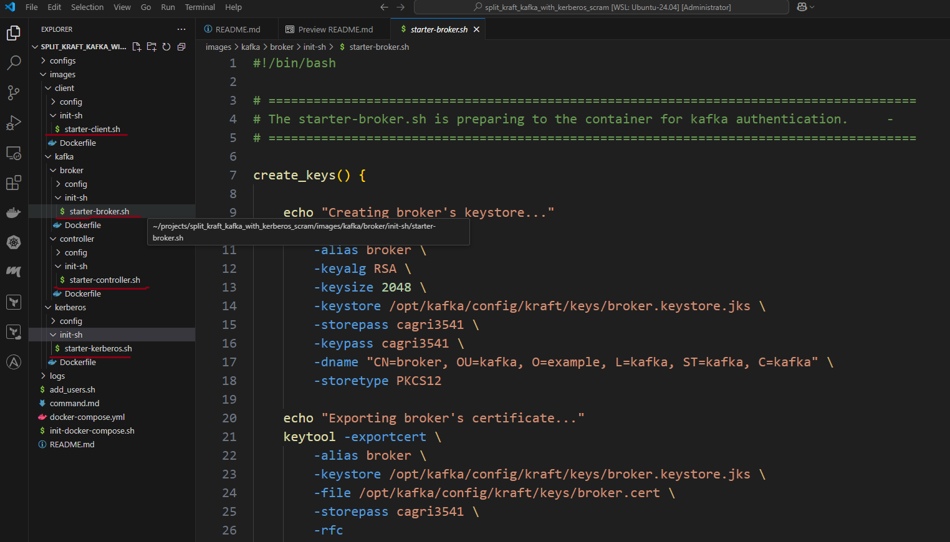Image resolution: width=950 pixels, height=542 pixels.
Task: Click the New File icon in Explorer
Action: click(137, 47)
